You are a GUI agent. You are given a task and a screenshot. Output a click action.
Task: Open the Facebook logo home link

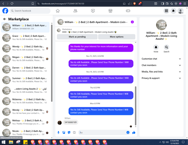tap(5, 11)
